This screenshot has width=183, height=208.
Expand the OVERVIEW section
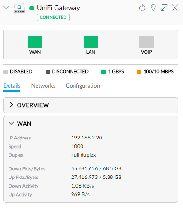coord(91,105)
